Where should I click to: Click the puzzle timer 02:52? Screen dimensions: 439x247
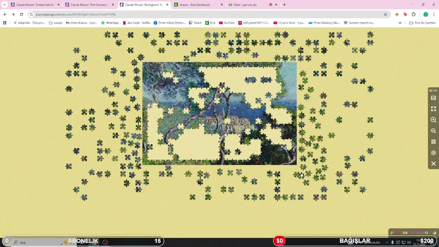(433, 91)
